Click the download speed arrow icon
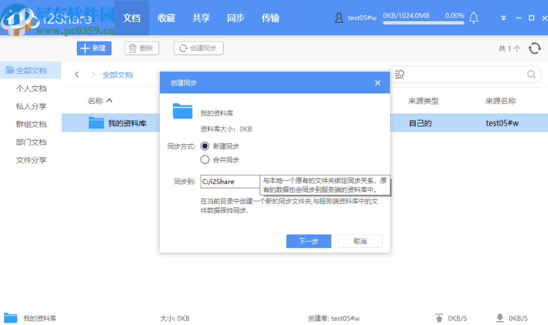Screen dimensions: 548x325 click(x=500, y=318)
